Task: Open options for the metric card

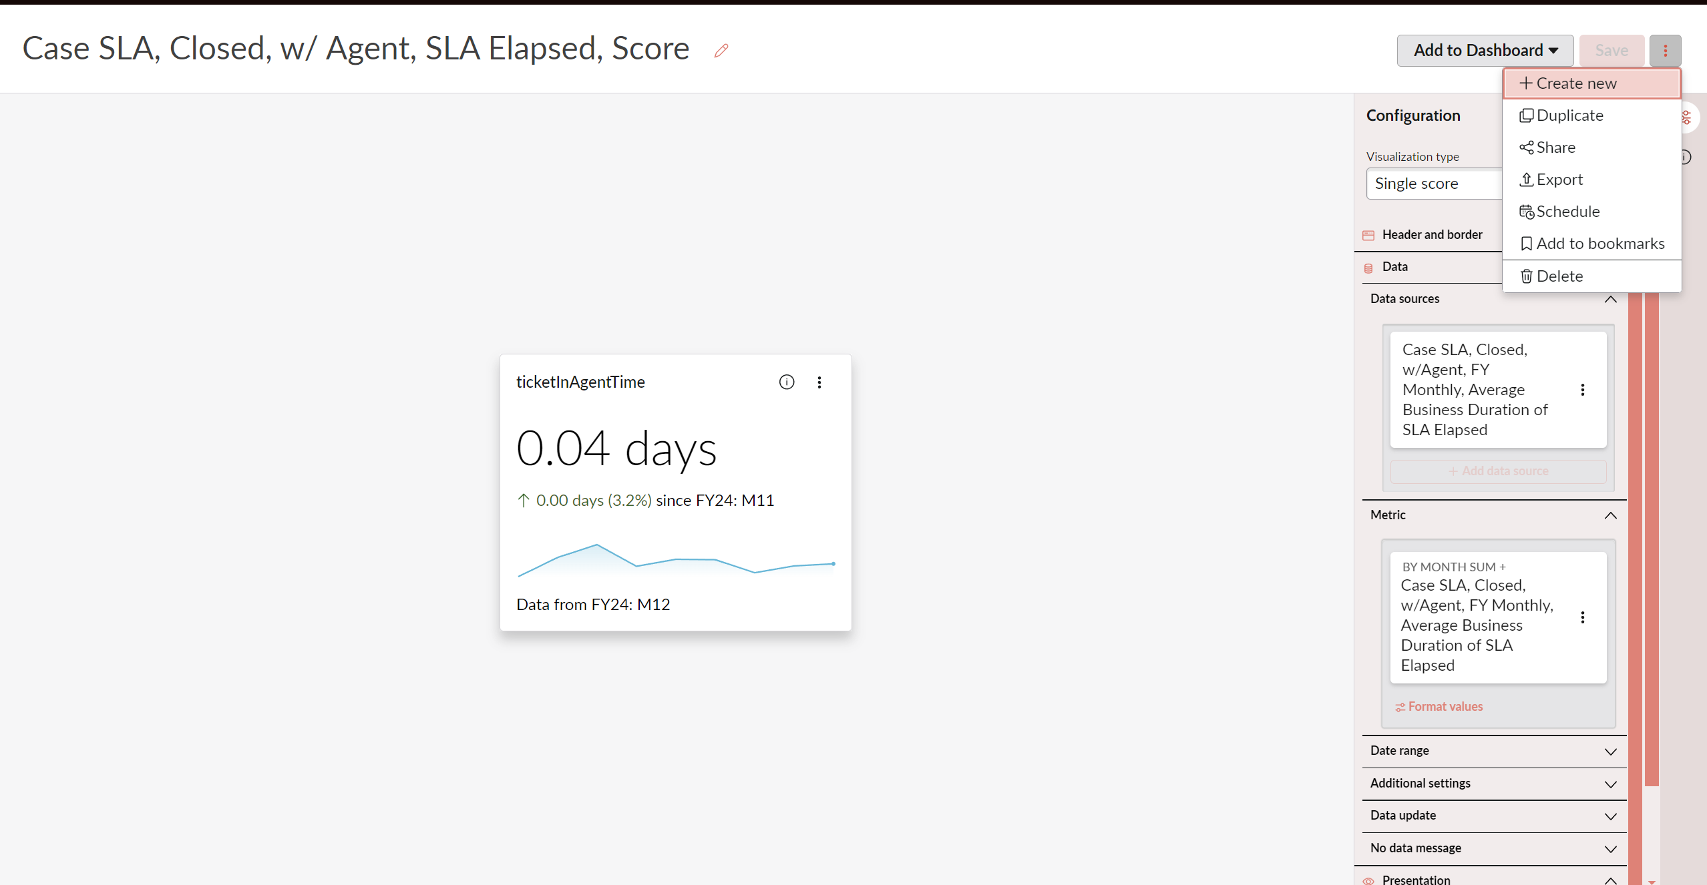Action: coord(1582,617)
